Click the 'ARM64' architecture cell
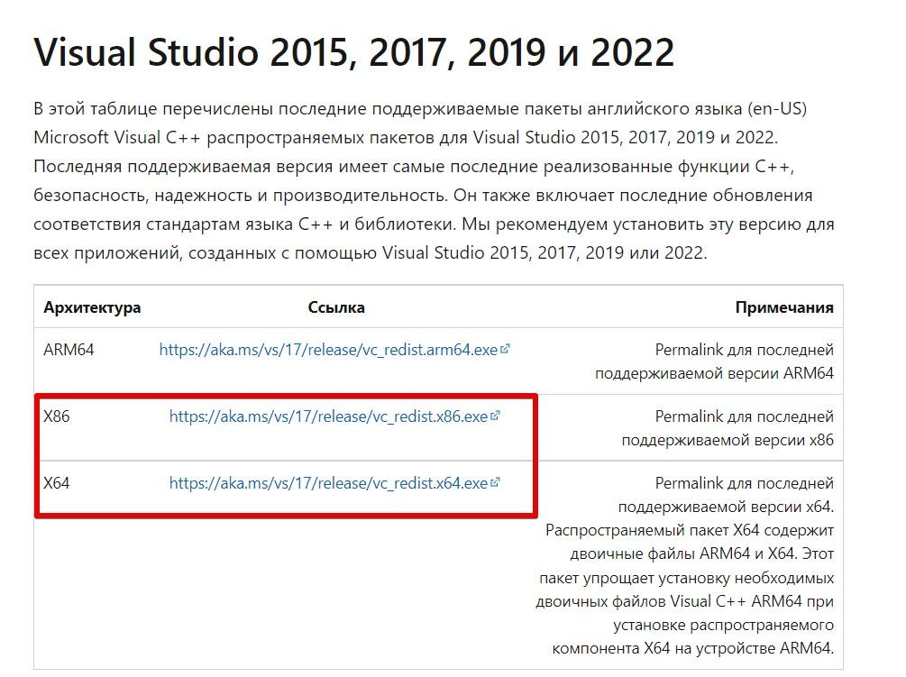This screenshot has width=906, height=677. 69,350
